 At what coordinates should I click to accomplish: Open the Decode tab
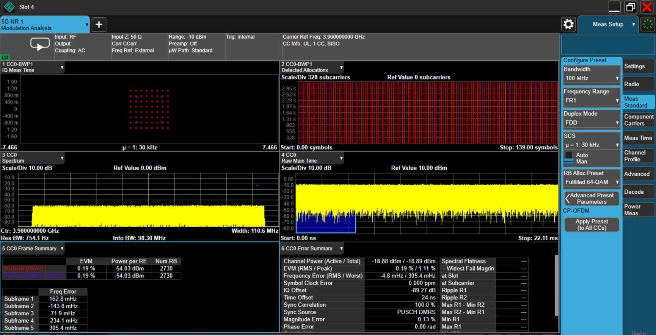click(639, 192)
